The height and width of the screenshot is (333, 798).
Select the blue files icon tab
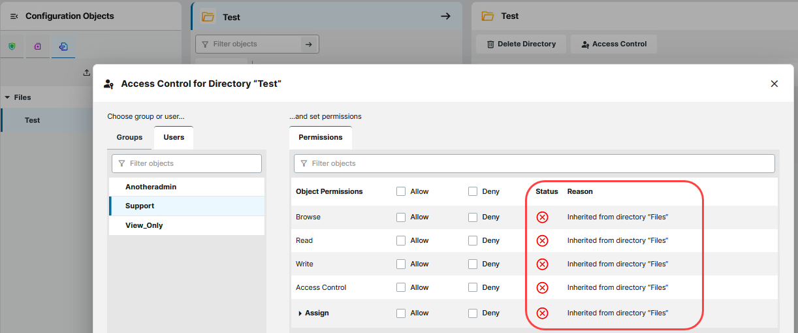(63, 46)
